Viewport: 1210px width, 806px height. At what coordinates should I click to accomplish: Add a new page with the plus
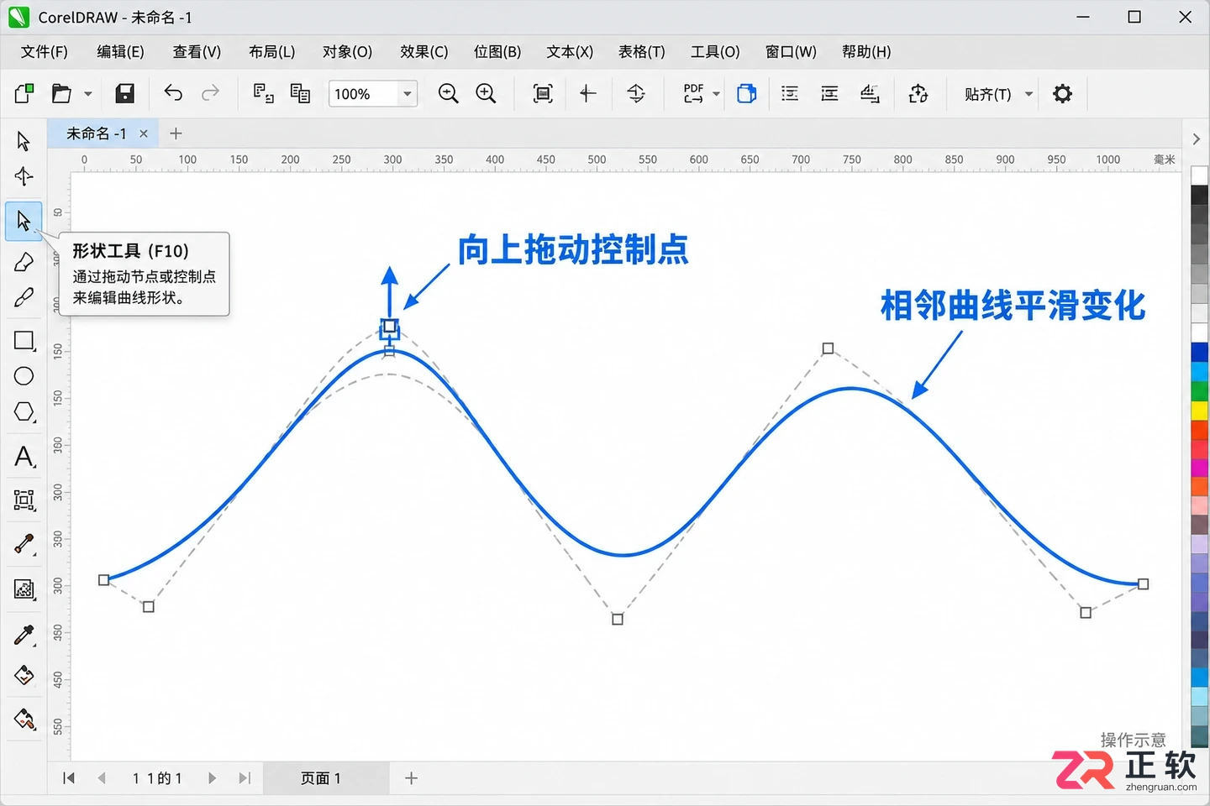pos(411,778)
